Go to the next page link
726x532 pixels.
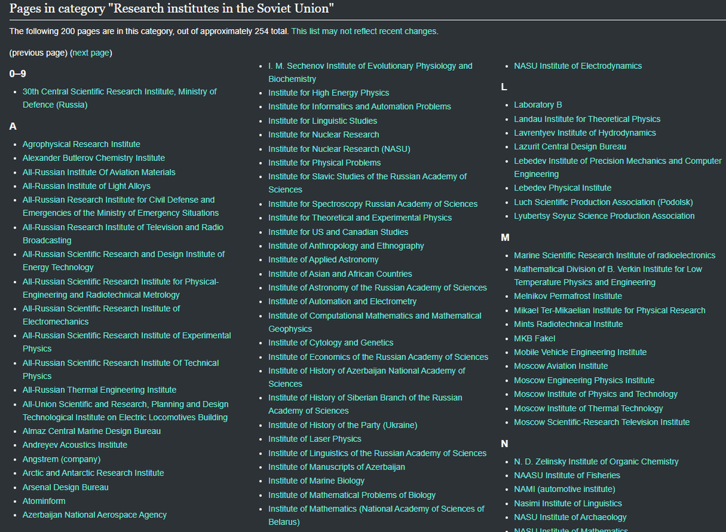tap(91, 53)
